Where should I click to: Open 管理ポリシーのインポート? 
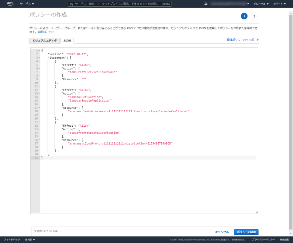(242, 40)
